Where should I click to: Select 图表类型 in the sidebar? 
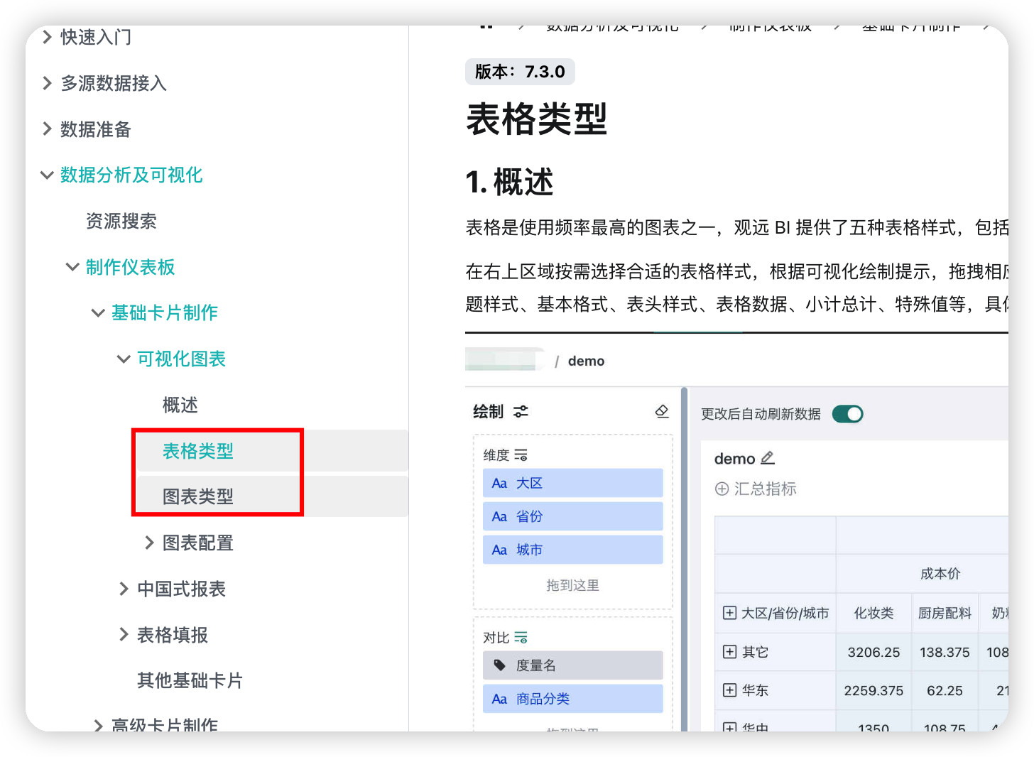click(x=199, y=496)
